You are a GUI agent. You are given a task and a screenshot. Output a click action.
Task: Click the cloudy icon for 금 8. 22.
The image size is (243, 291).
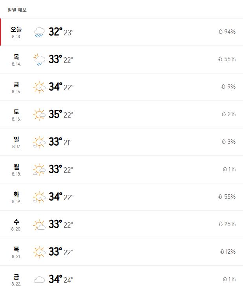coord(39,280)
